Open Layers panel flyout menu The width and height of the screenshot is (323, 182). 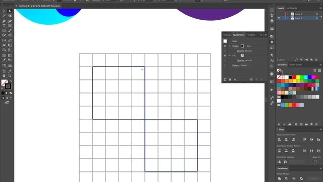(x=320, y=8)
